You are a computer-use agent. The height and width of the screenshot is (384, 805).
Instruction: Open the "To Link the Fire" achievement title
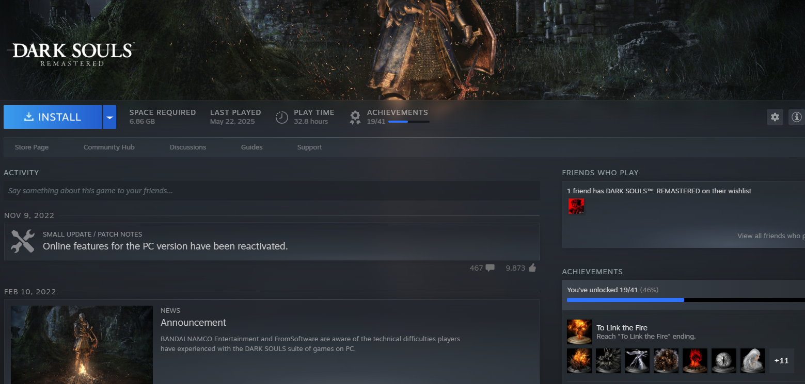pos(622,328)
